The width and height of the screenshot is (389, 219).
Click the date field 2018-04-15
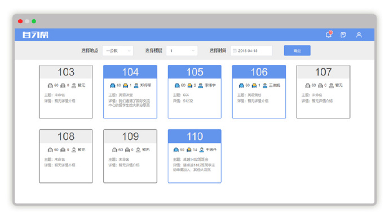coord(251,51)
